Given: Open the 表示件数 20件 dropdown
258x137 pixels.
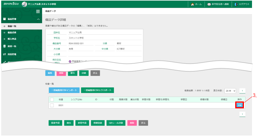Looking at the screenshot, I should (230, 91).
